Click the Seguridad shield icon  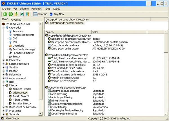coord(7,114)
